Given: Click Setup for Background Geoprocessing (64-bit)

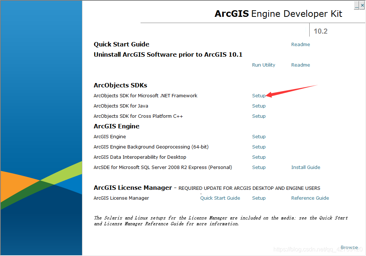Looking at the screenshot, I should (259, 147).
